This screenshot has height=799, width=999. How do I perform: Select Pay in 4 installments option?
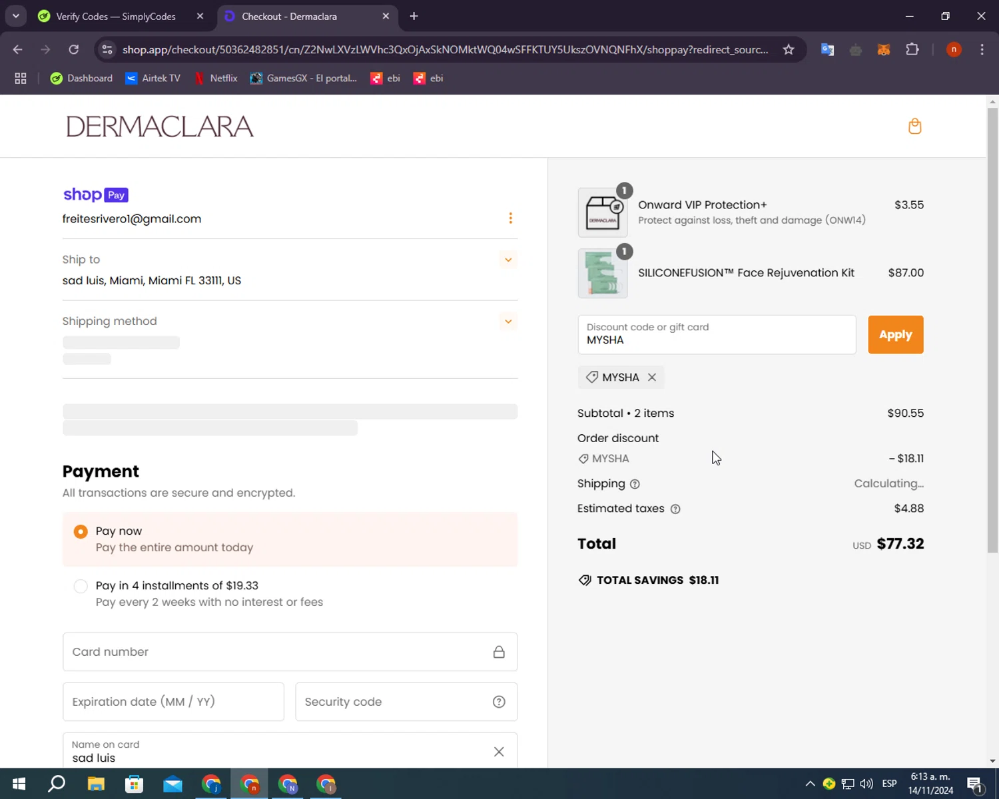(x=81, y=586)
